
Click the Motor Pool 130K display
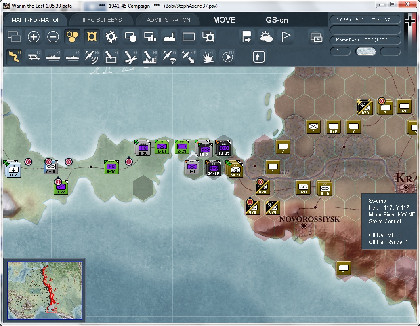click(365, 40)
